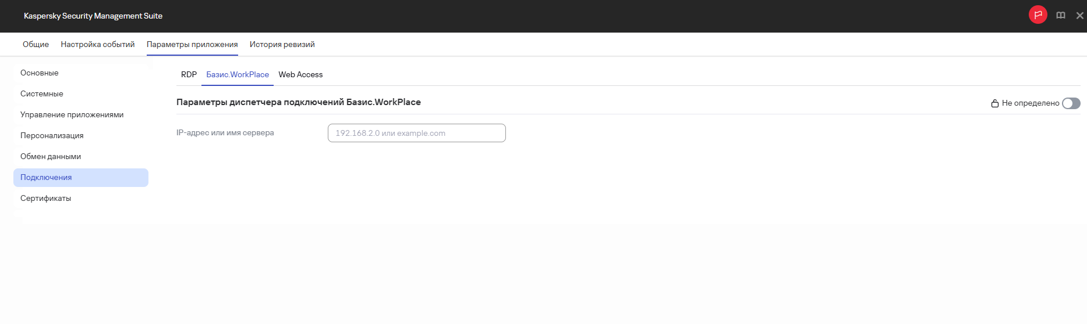1087x324 pixels.
Task: Open the Web Access sub-tab
Action: point(300,74)
